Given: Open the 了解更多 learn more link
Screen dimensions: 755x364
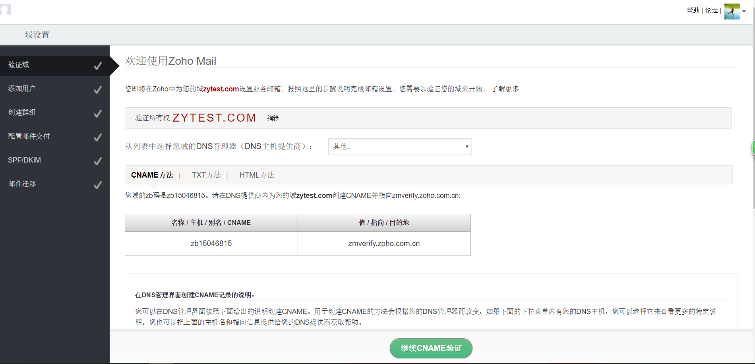Looking at the screenshot, I should pos(505,89).
